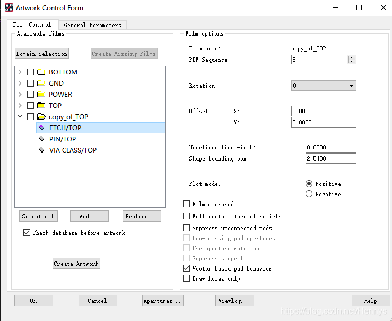Expand the BOTTOM film tree node
The height and width of the screenshot is (321, 392).
click(20, 72)
